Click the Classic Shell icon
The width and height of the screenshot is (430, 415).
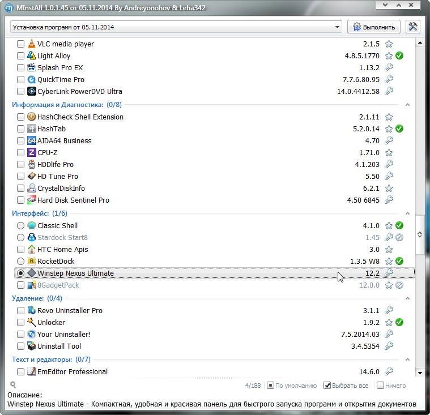coord(32,225)
